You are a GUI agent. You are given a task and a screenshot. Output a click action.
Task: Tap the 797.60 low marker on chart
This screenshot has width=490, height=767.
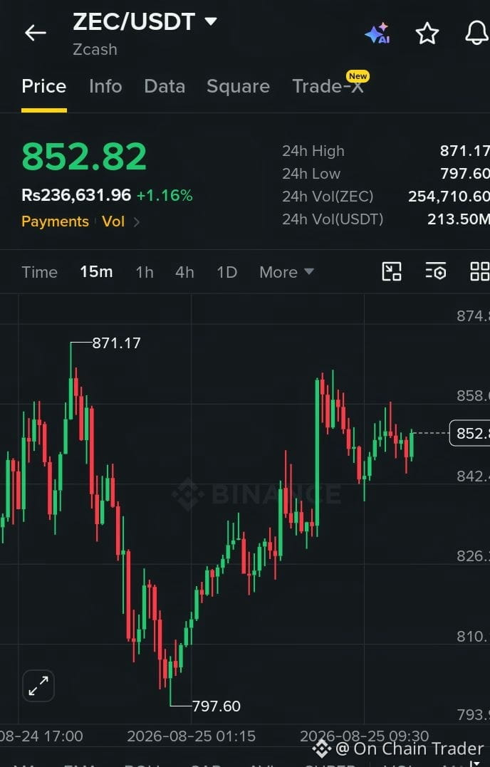coord(216,706)
